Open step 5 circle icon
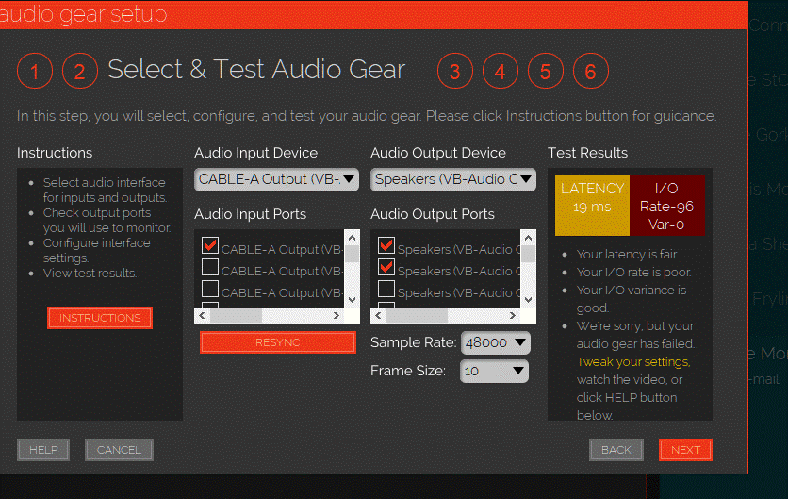The image size is (788, 499). 546,72
